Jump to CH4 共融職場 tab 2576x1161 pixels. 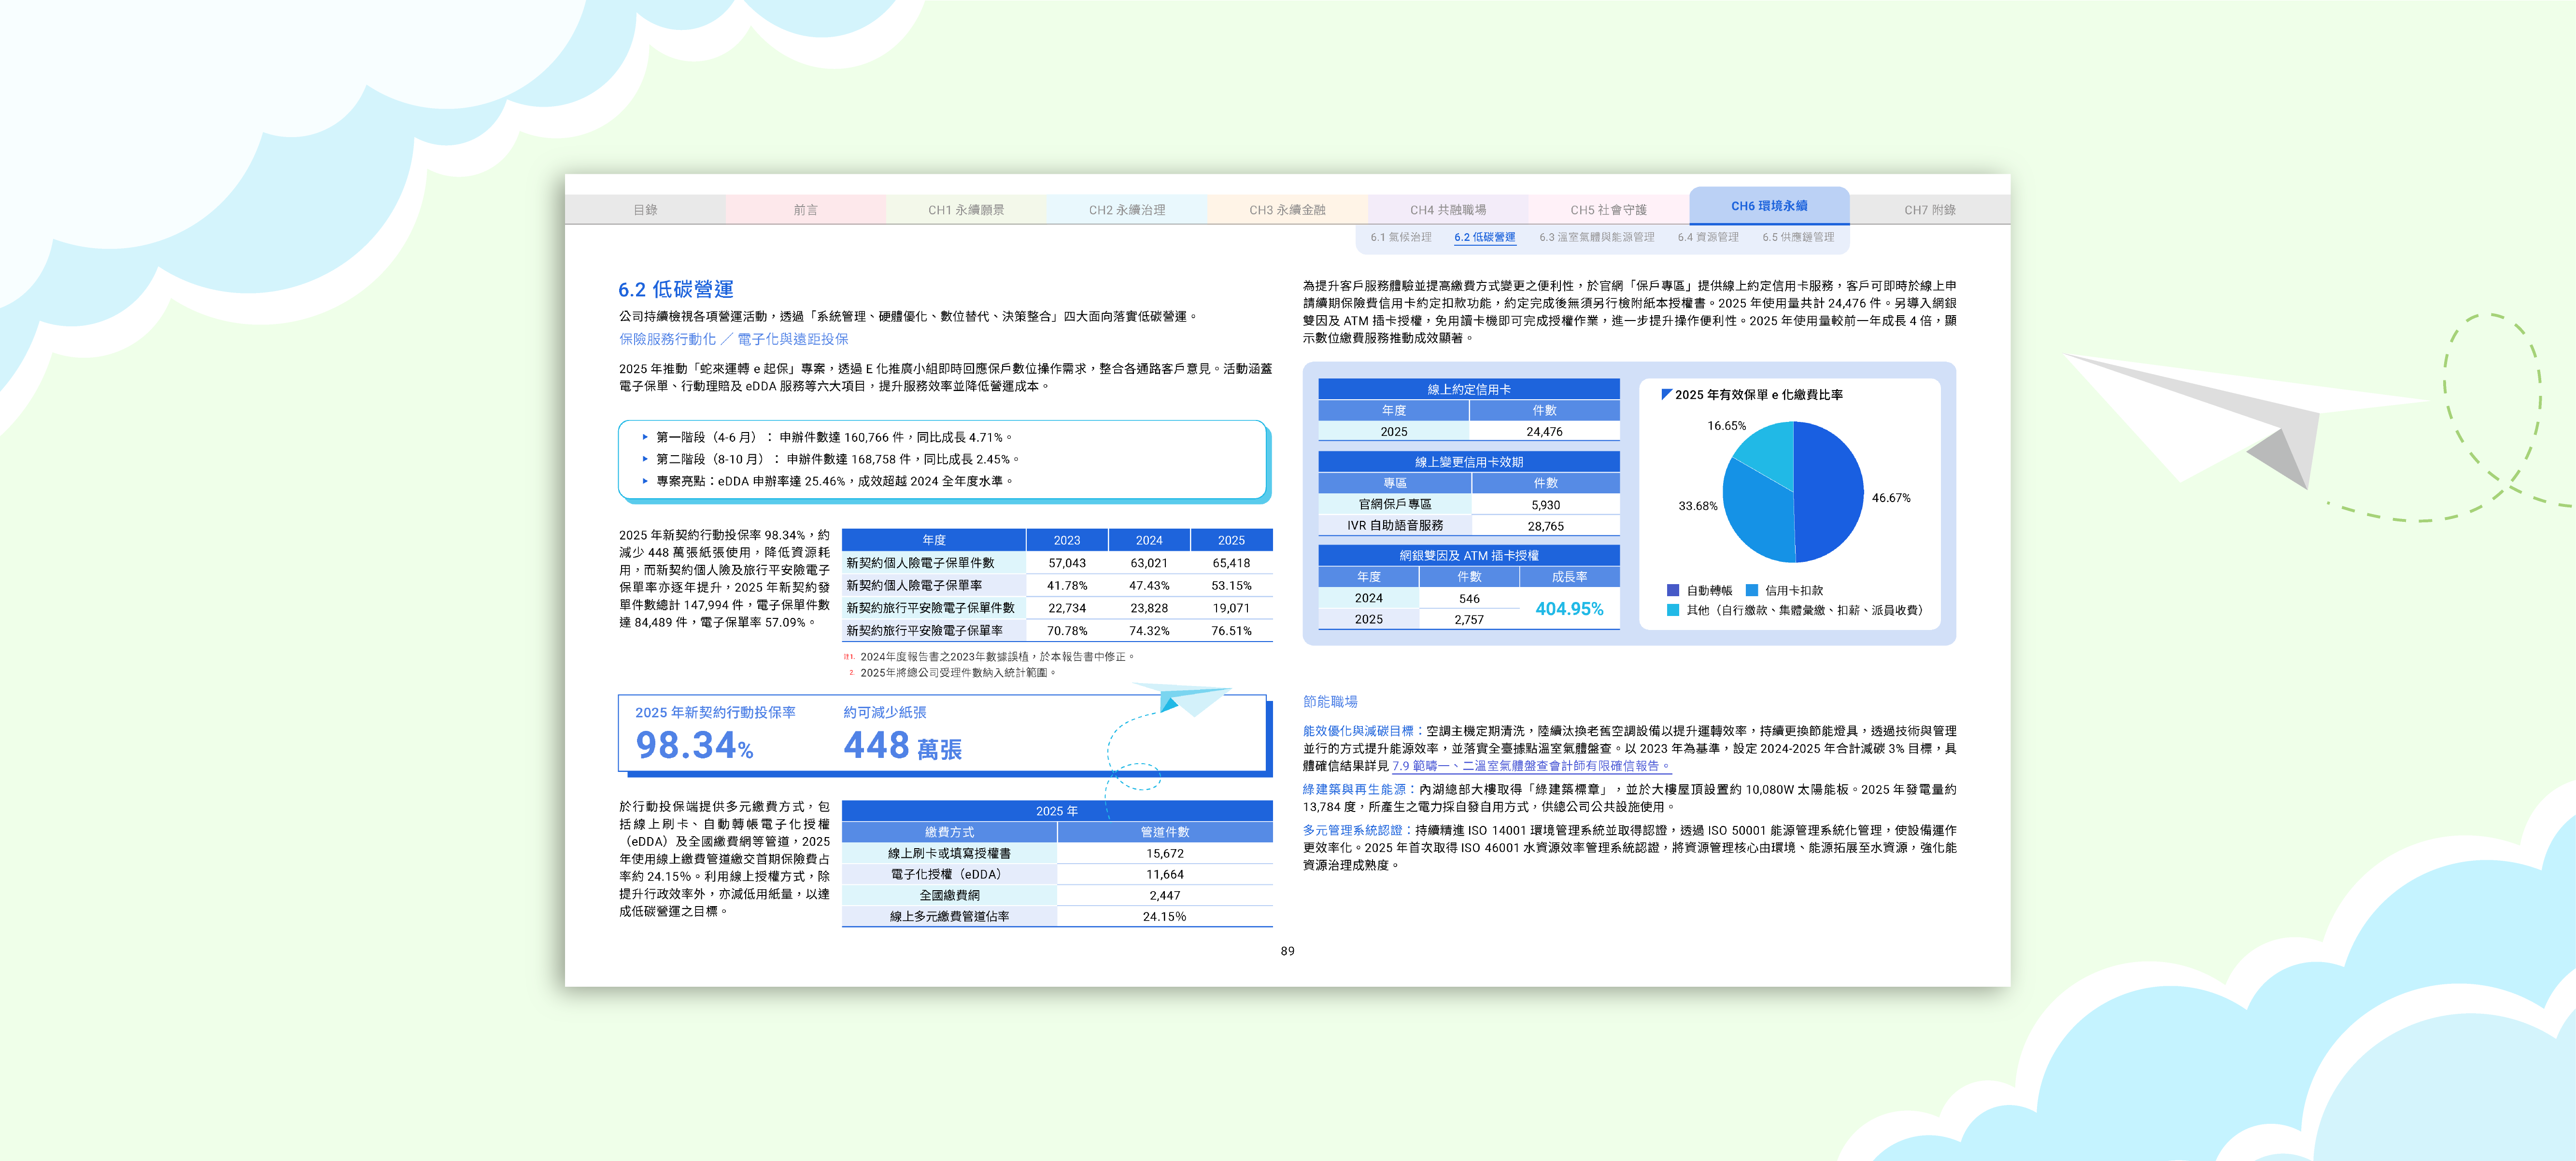(x=1448, y=210)
